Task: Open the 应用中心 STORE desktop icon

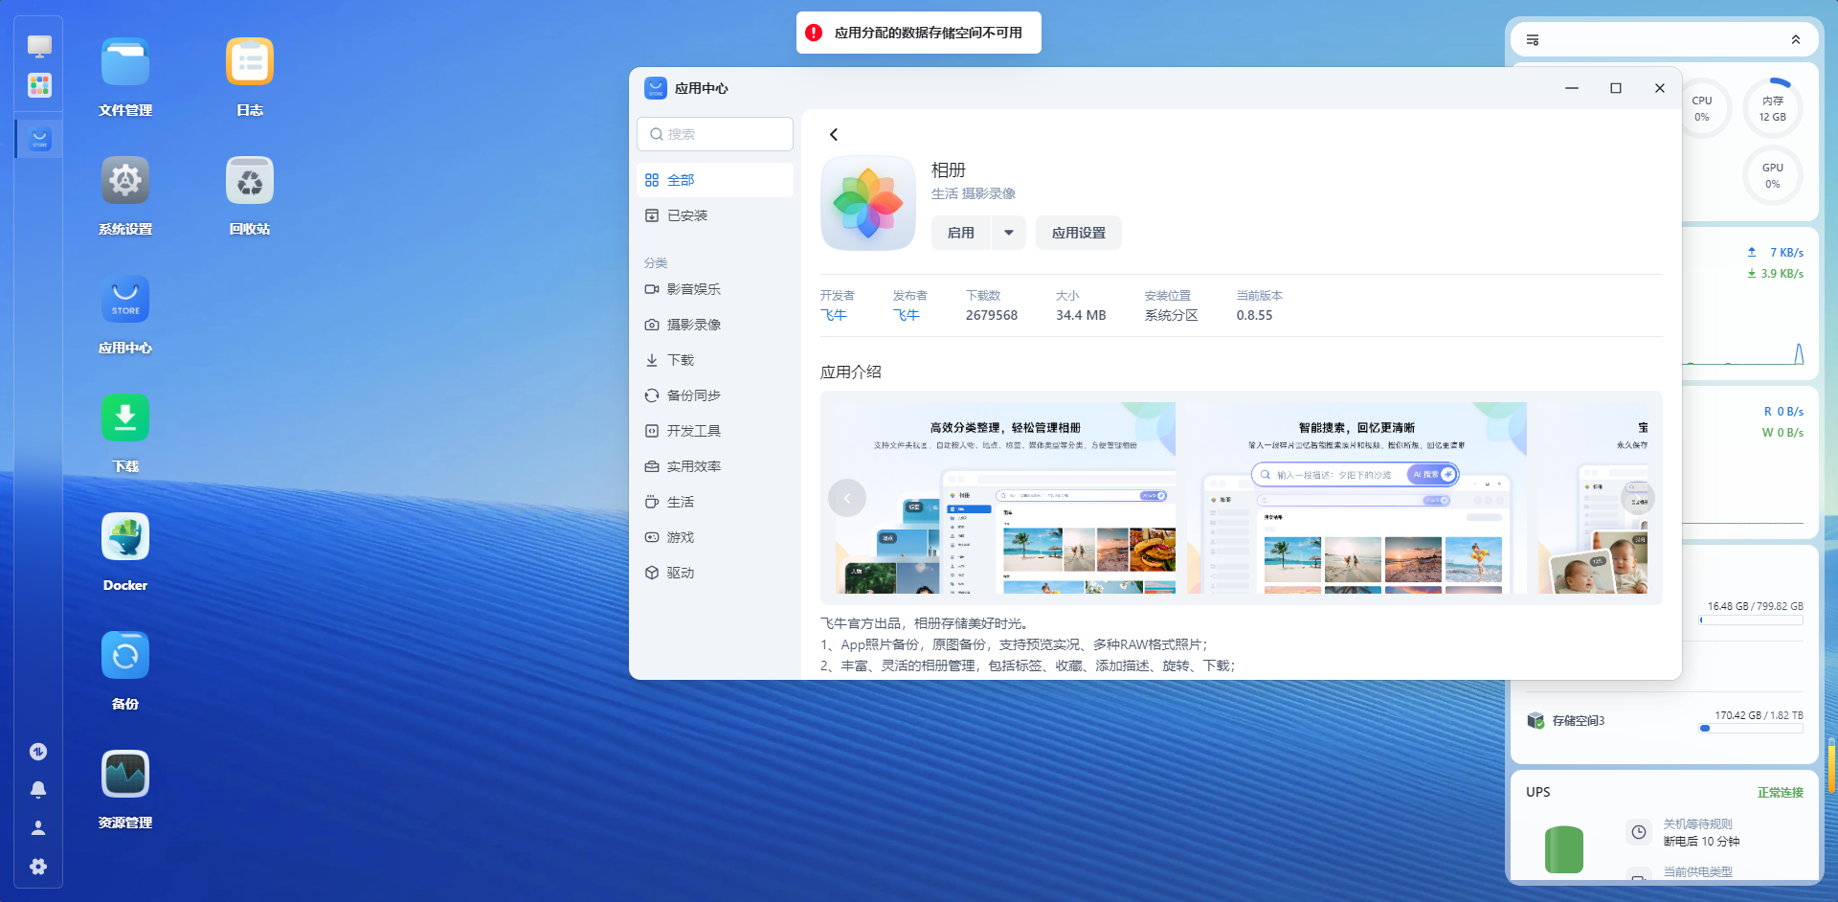Action: pos(125,299)
